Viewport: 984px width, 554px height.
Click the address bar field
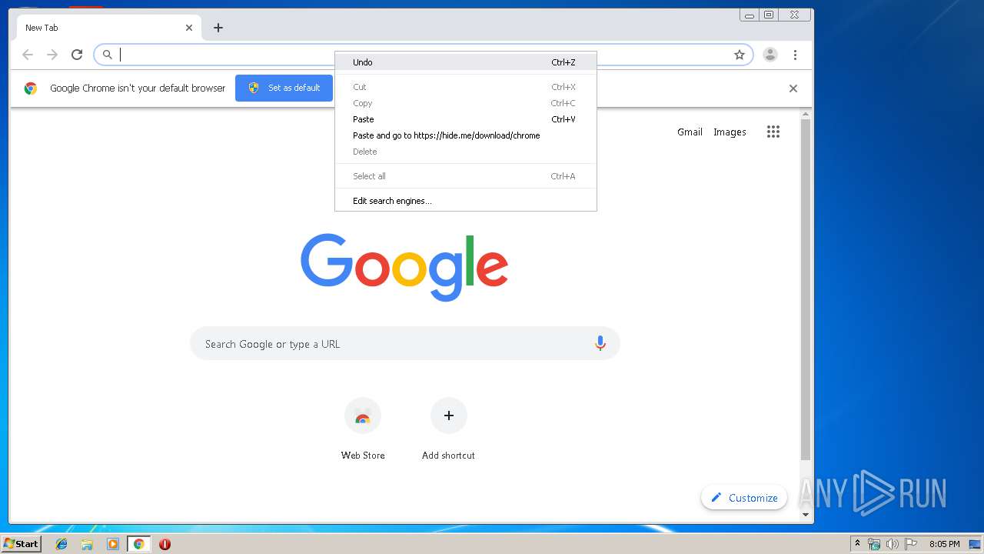pos(423,55)
